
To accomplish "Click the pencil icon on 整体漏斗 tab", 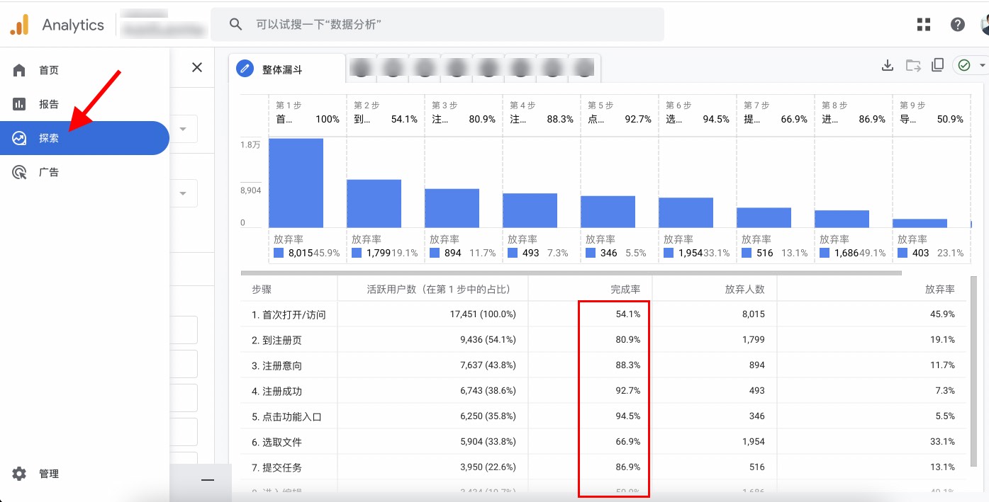I will pyautogui.click(x=245, y=69).
